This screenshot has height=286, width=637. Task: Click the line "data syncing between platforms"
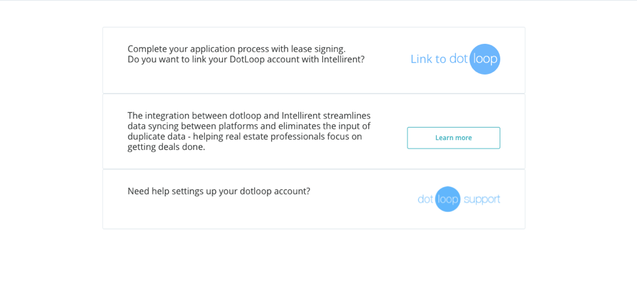pyautogui.click(x=249, y=126)
